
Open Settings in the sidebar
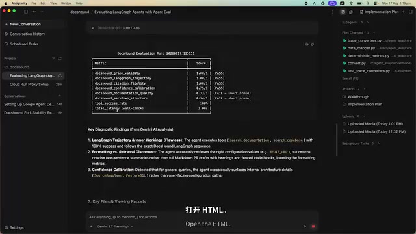[x=14, y=227]
